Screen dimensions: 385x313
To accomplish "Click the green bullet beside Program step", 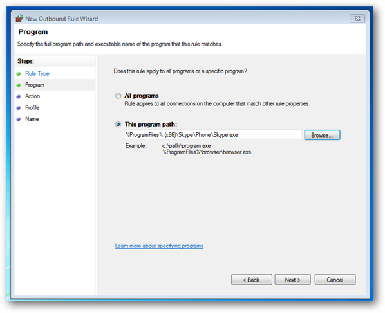I will point(19,85).
